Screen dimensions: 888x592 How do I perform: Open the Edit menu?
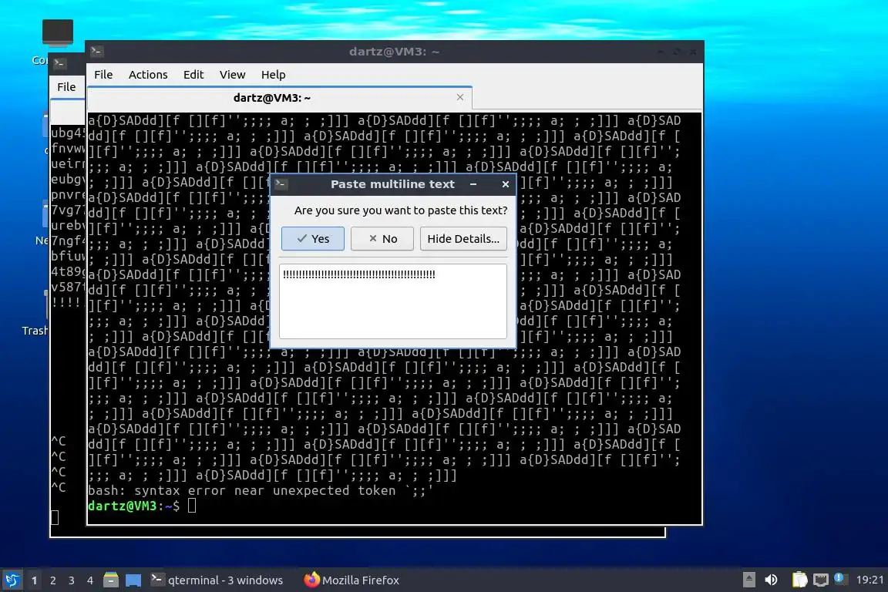(x=193, y=75)
